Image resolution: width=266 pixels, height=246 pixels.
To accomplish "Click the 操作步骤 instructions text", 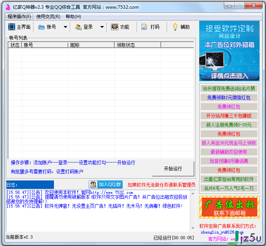I will coord(73,162).
